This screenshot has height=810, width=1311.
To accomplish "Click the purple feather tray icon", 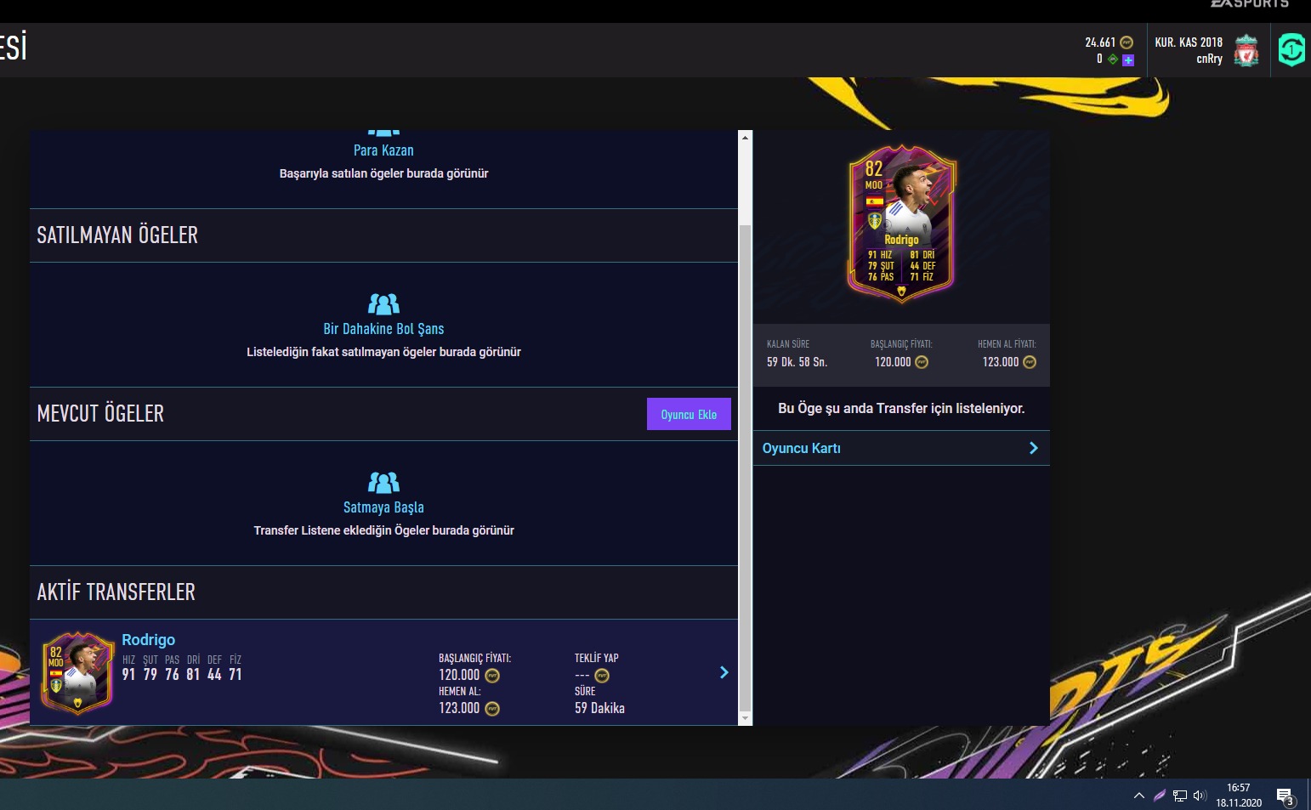I will click(x=1160, y=796).
